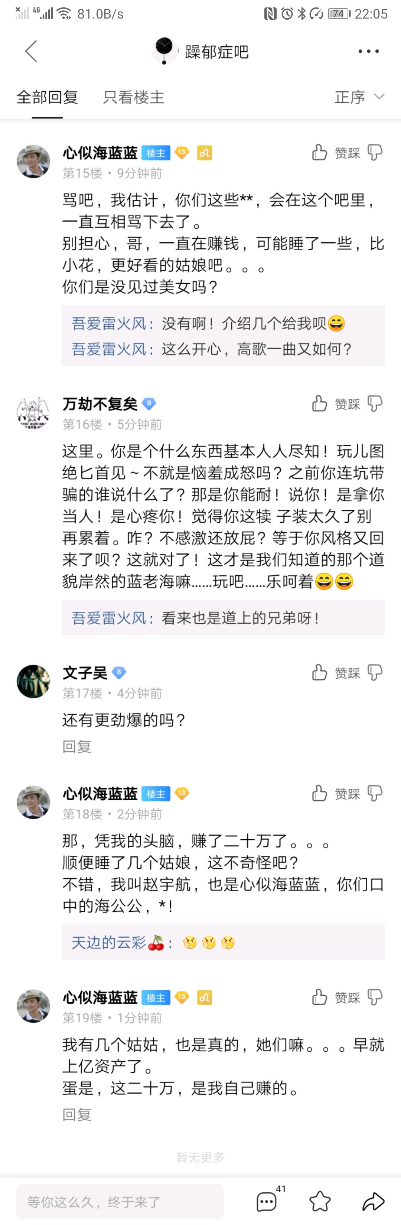Select the 全部回复 tab
The width and height of the screenshot is (401, 1225).
[47, 97]
